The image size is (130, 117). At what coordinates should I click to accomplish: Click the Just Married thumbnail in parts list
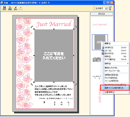tap(99, 25)
